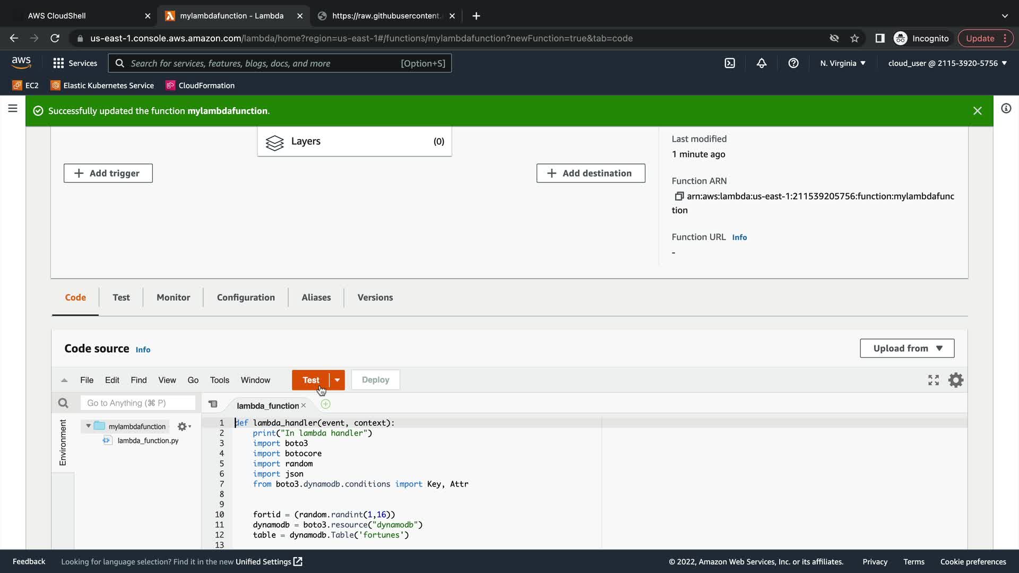1019x573 pixels.
Task: Open the editor preferences gear icon
Action: pos(956,380)
